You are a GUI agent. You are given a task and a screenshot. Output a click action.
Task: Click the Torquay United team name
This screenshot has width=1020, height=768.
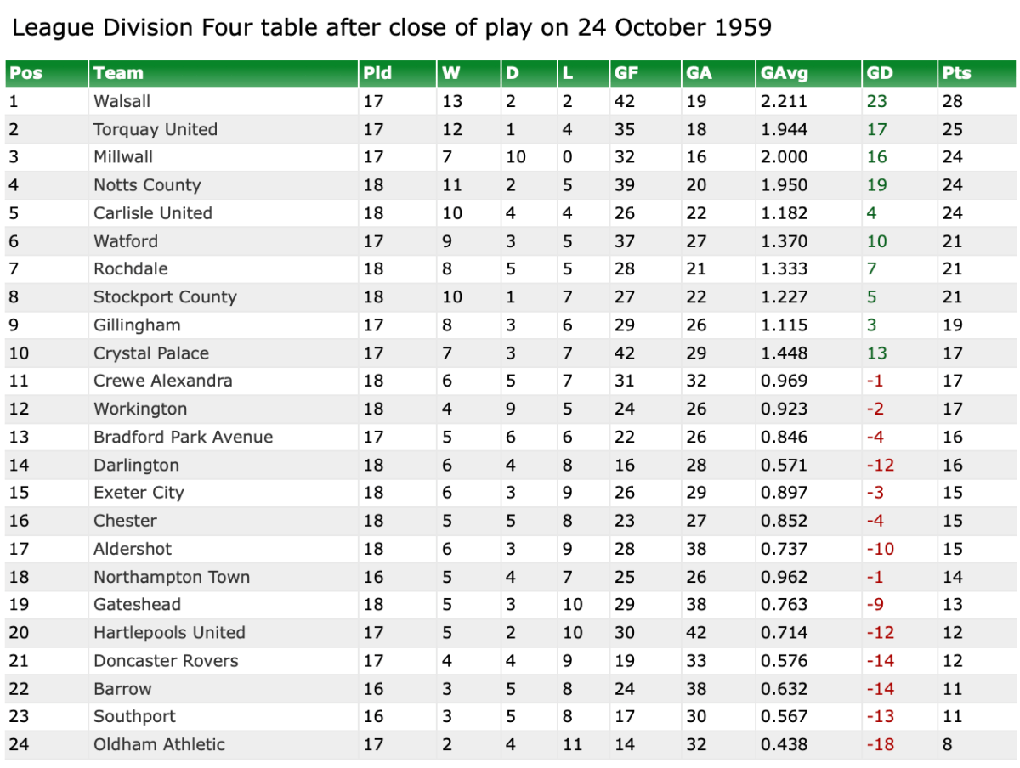[156, 129]
